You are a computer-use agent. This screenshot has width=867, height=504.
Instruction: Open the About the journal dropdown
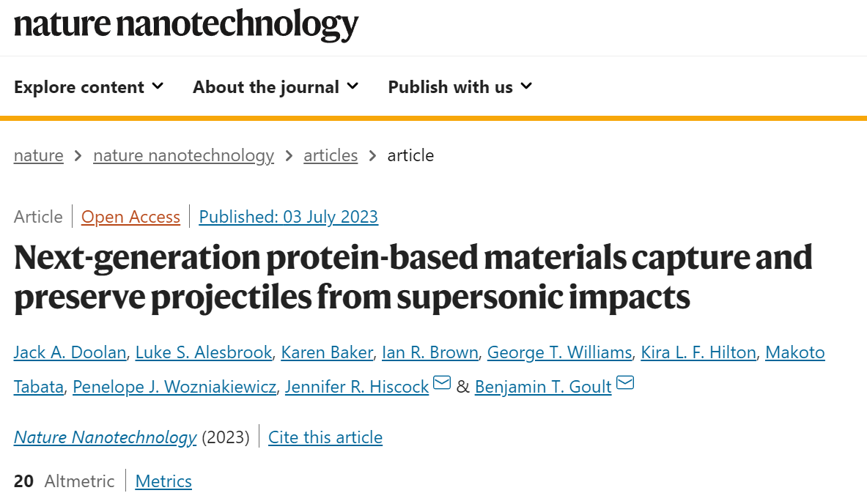point(276,86)
